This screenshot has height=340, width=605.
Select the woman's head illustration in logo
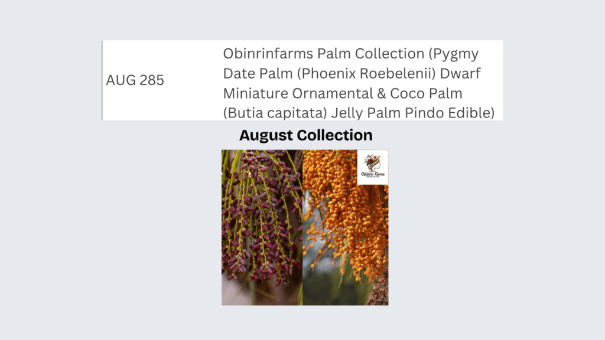coord(373,163)
